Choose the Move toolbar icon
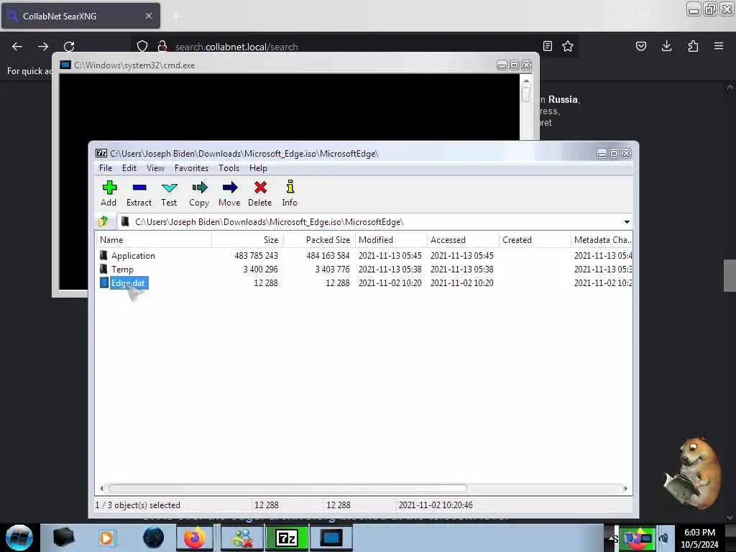This screenshot has height=552, width=736. (229, 193)
